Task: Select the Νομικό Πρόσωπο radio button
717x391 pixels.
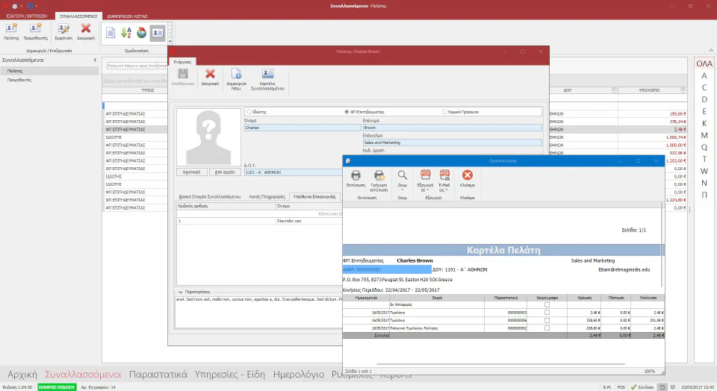Action: 444,111
